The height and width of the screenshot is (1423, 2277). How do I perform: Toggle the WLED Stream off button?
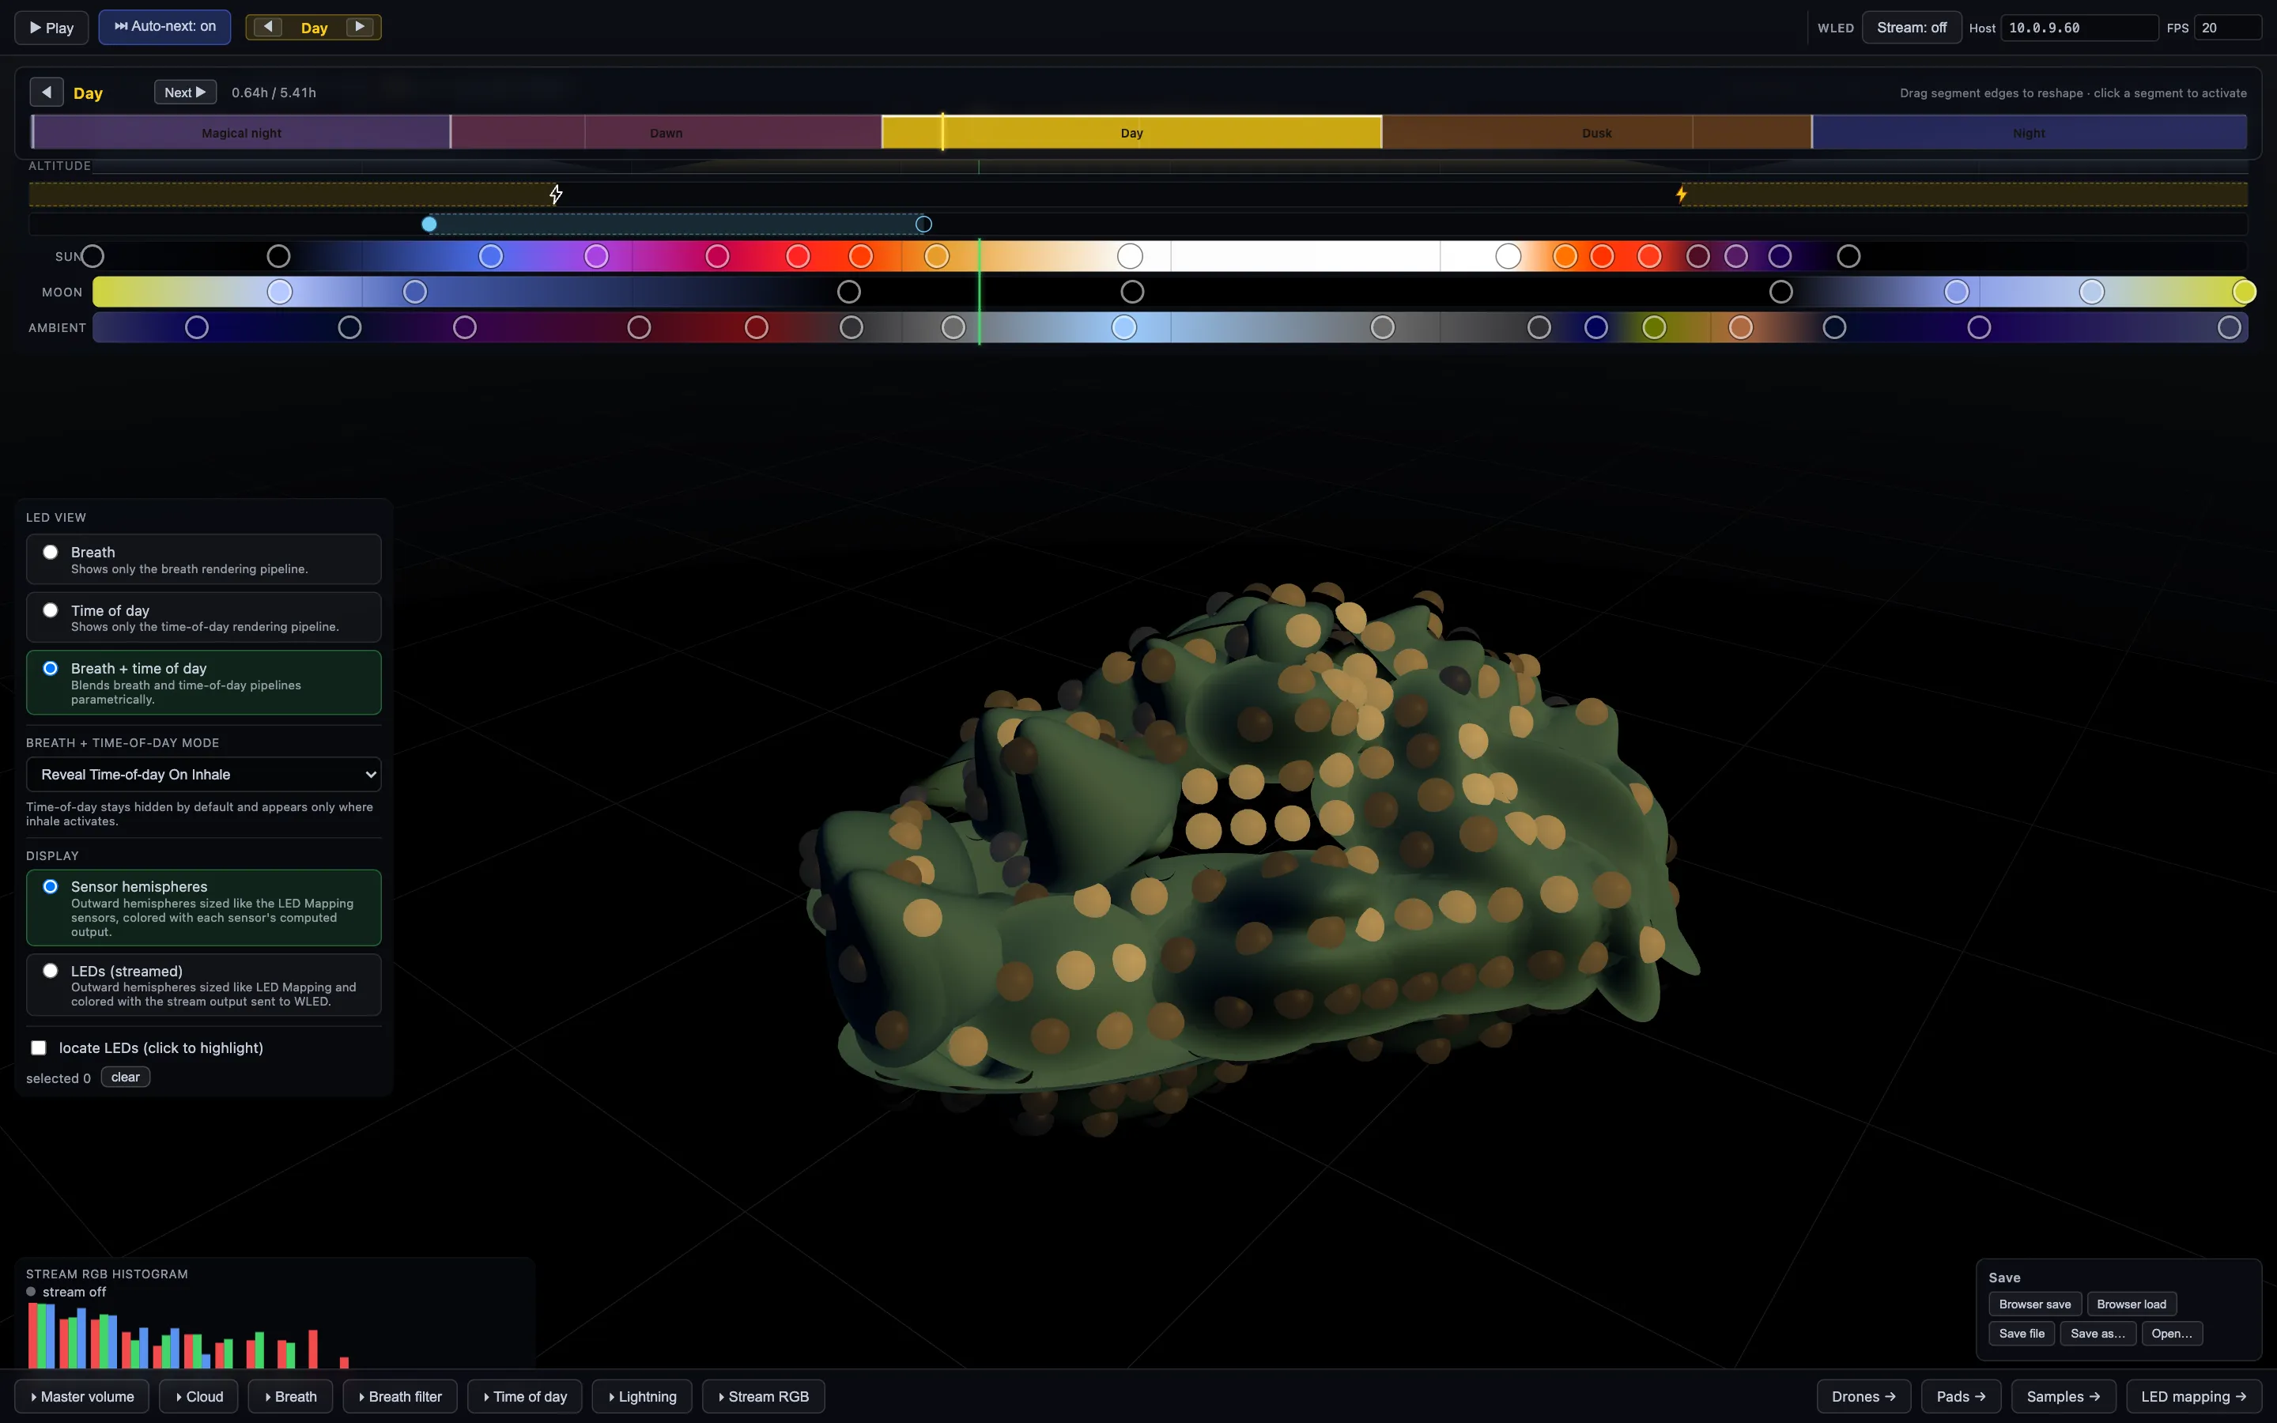[1911, 28]
